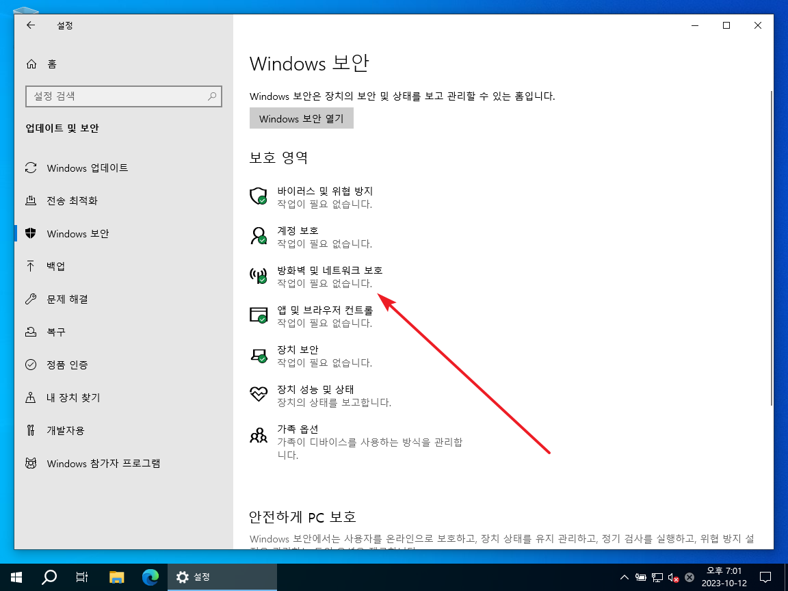The width and height of the screenshot is (788, 591).
Task: Click the 백업 upload arrow icon
Action: click(x=31, y=266)
